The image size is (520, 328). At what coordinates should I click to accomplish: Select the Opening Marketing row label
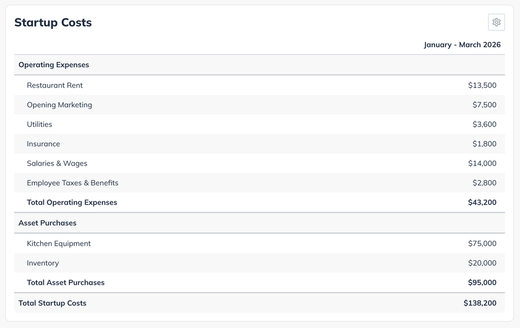(60, 104)
